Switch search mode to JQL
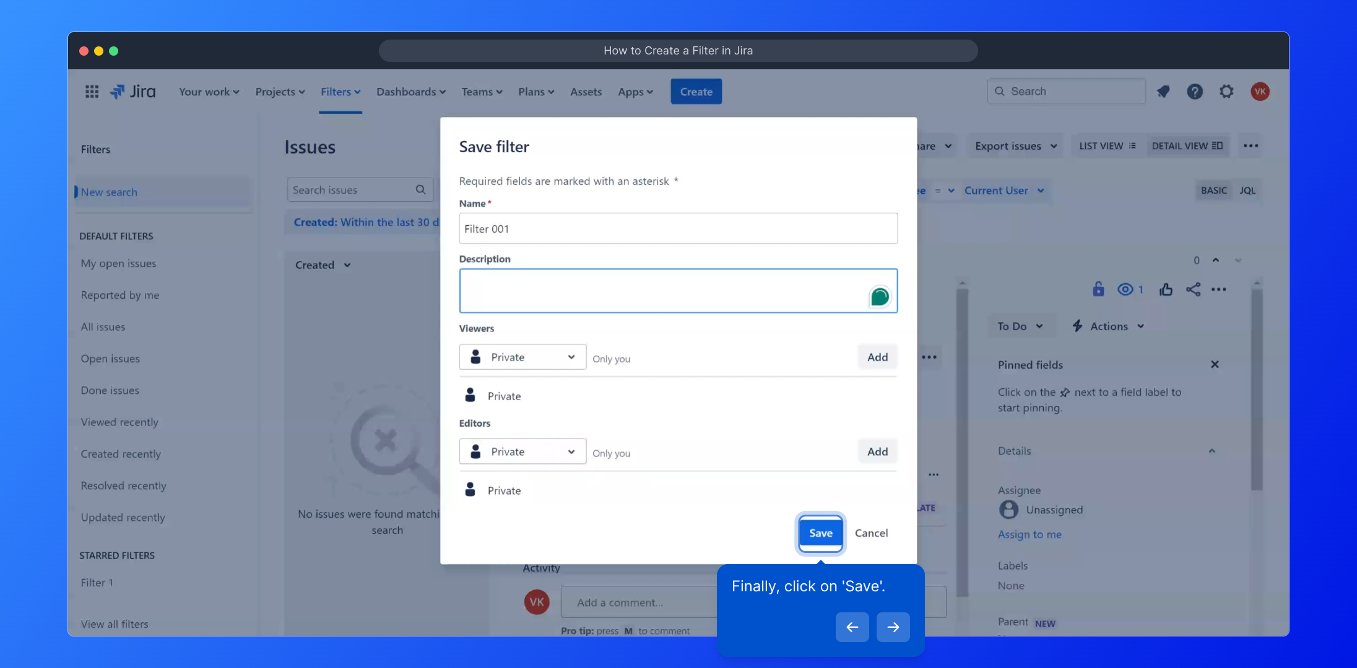This screenshot has width=1357, height=668. click(x=1247, y=191)
